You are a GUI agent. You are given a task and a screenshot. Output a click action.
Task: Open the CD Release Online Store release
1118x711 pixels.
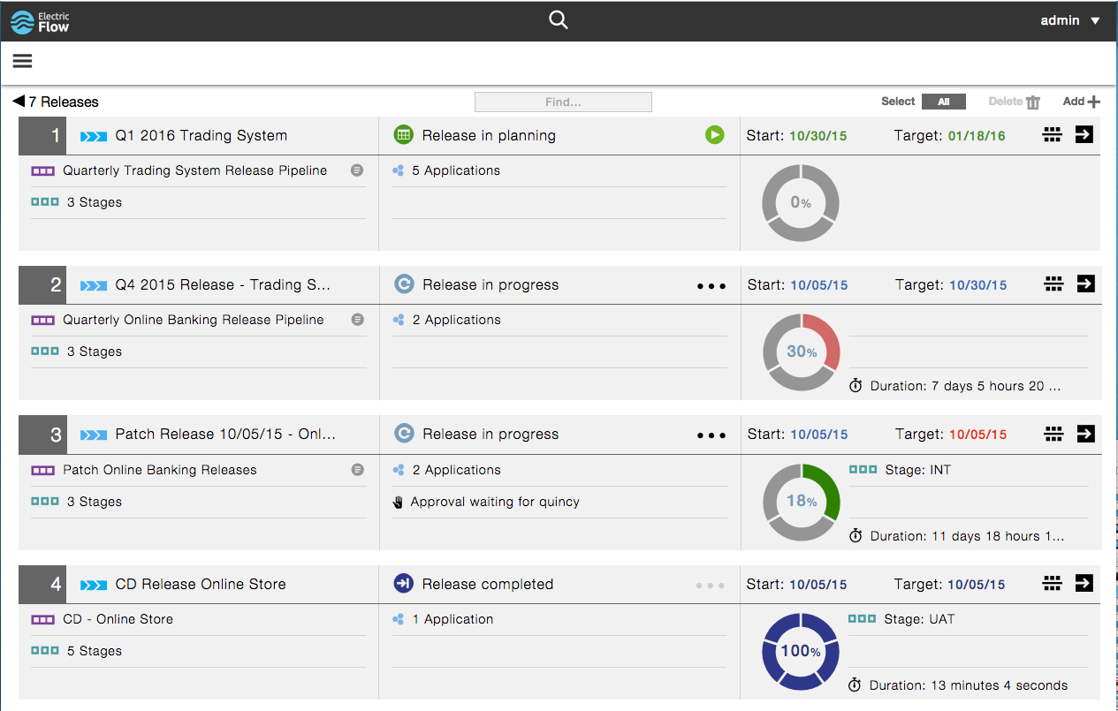click(x=201, y=584)
